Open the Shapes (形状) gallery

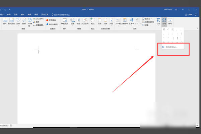pos(18,21)
